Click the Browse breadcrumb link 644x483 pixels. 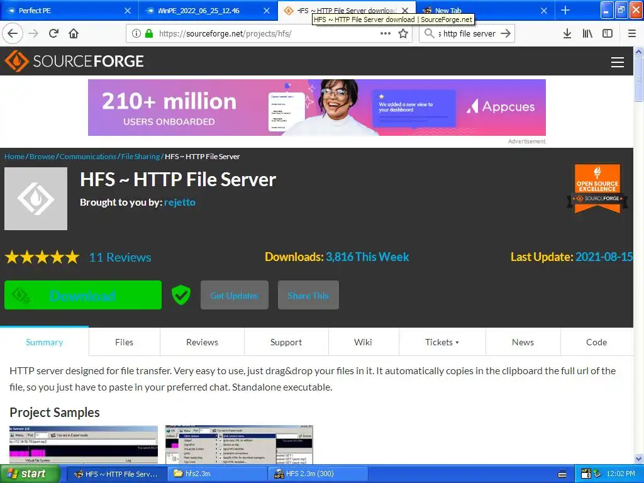pyautogui.click(x=42, y=157)
